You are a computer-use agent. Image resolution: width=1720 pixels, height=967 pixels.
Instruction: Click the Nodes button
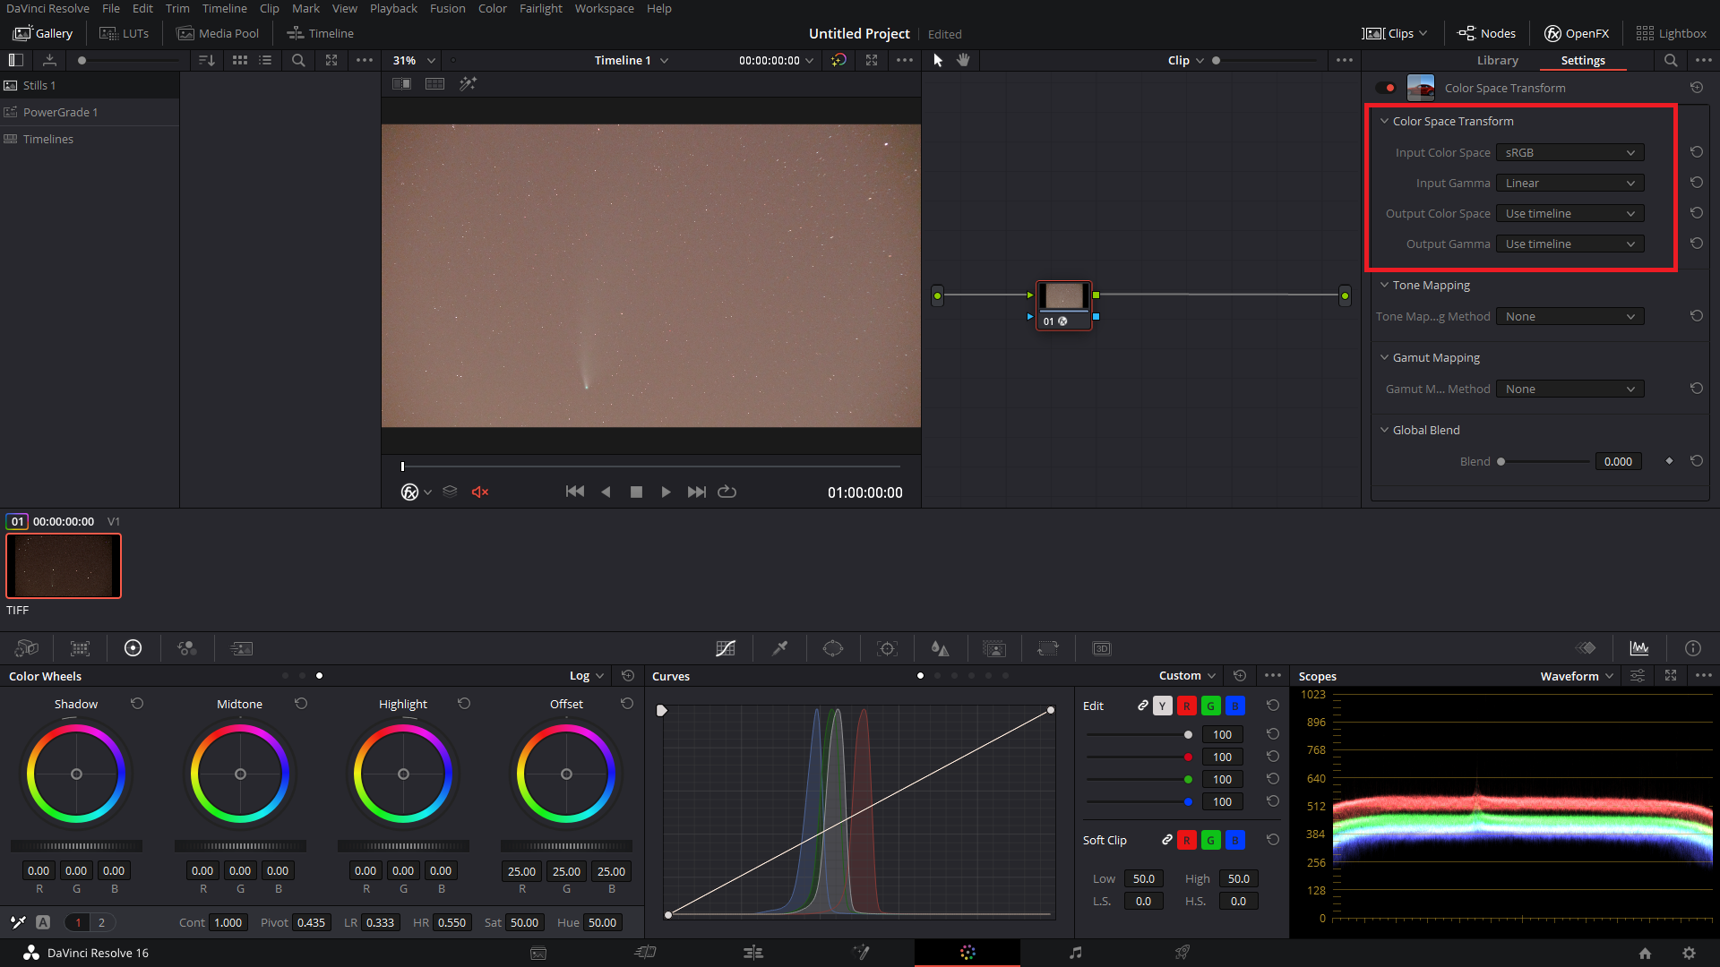pos(1486,33)
